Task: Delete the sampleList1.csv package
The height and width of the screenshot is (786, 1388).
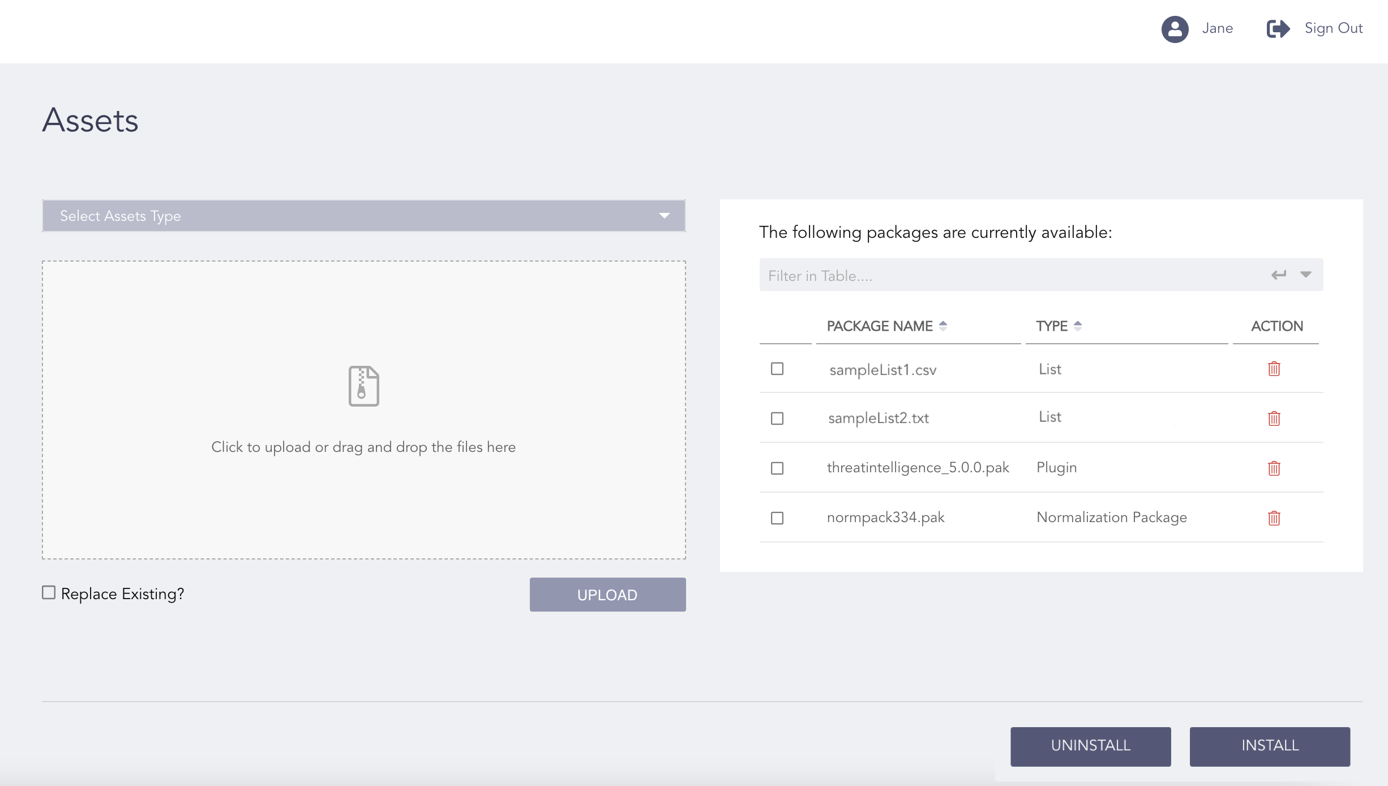Action: 1274,369
